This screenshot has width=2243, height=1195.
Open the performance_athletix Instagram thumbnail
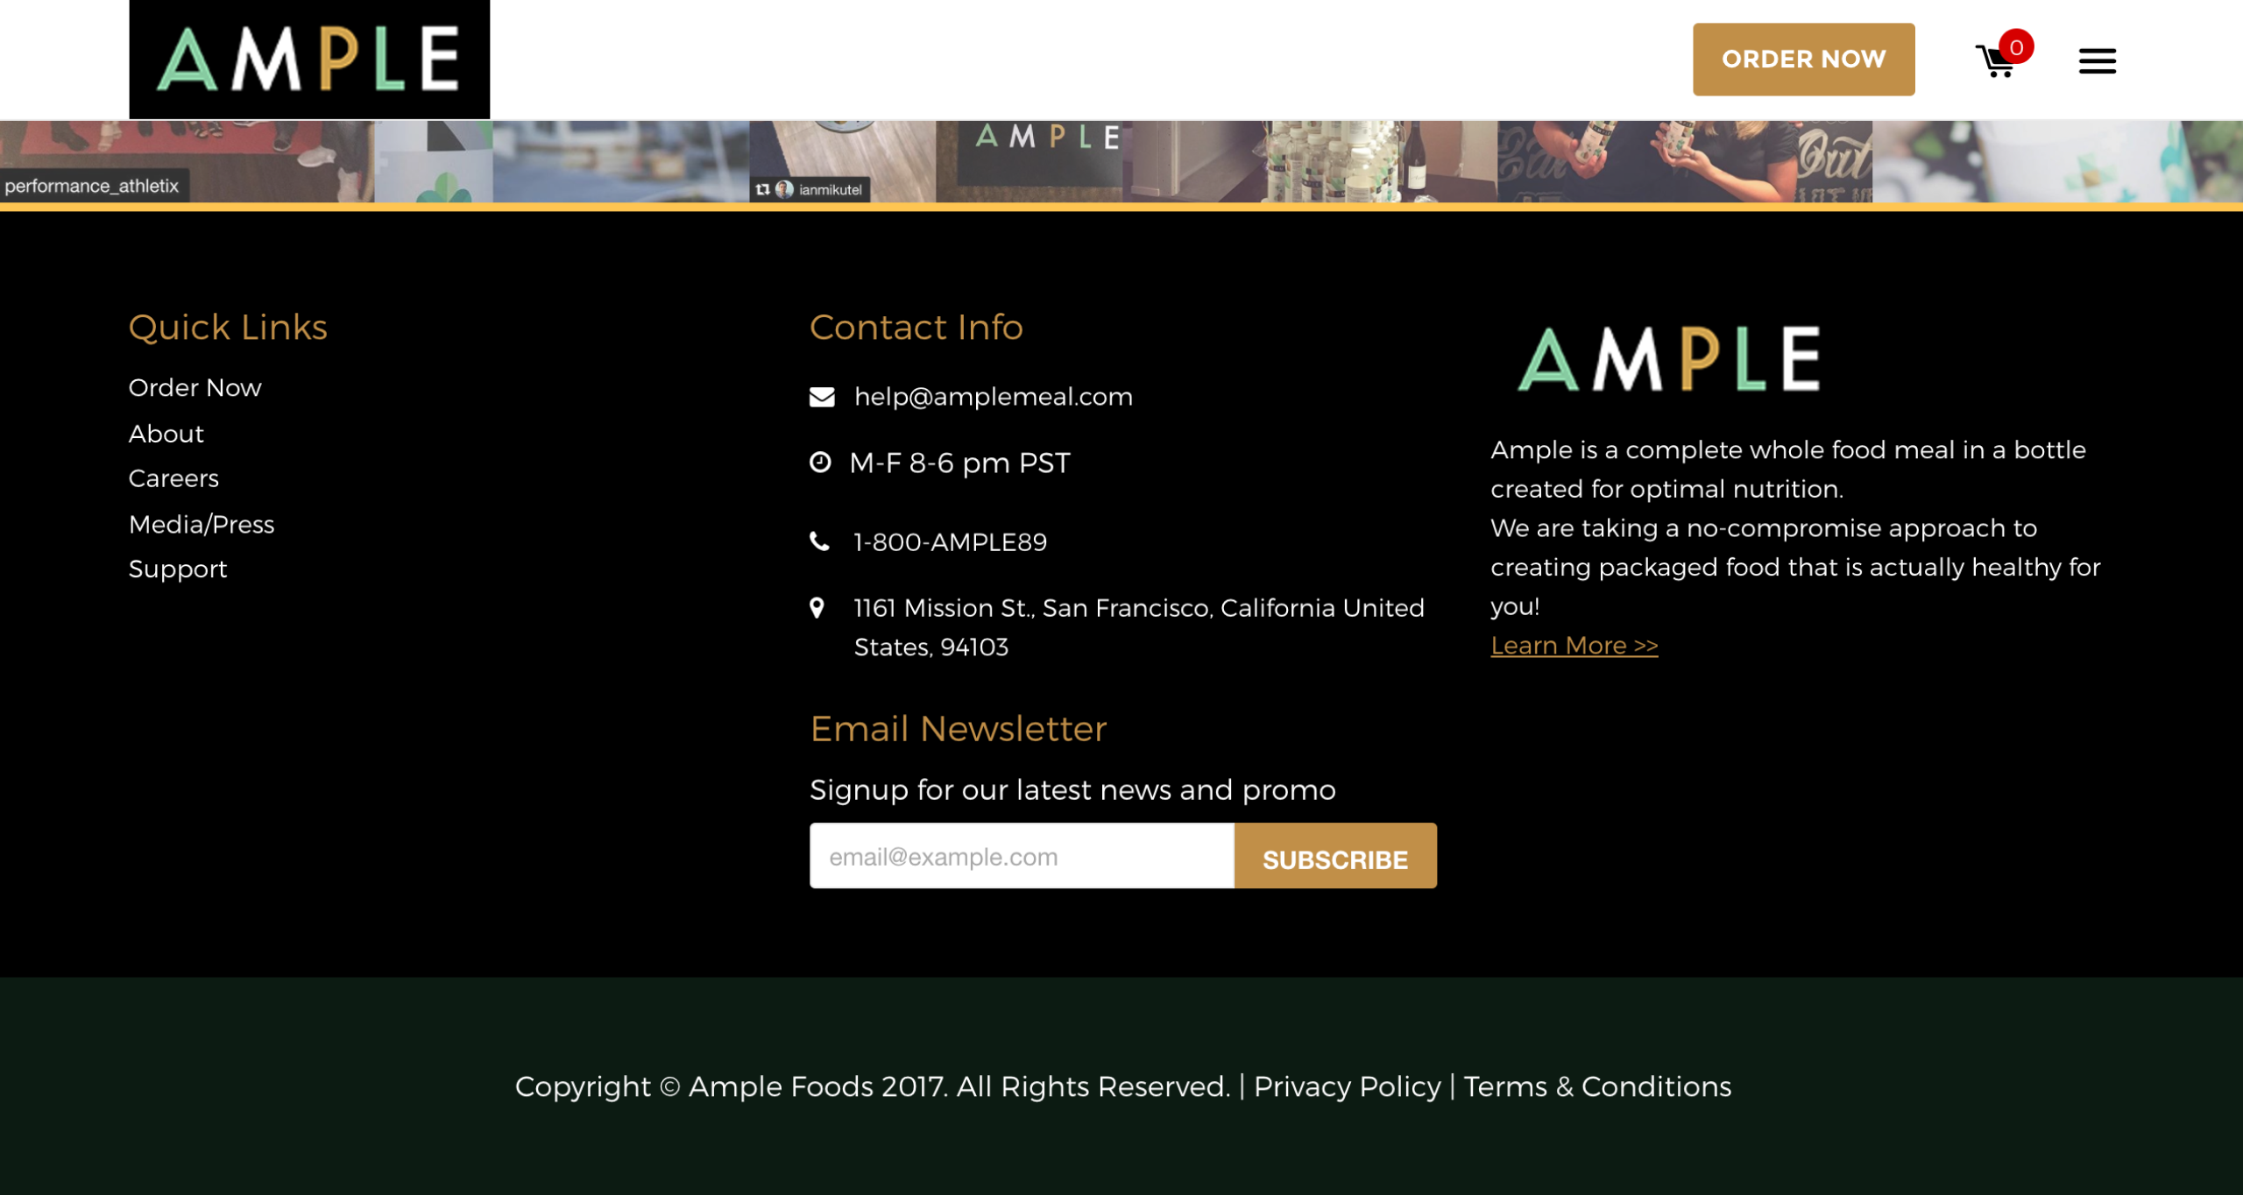click(x=186, y=160)
